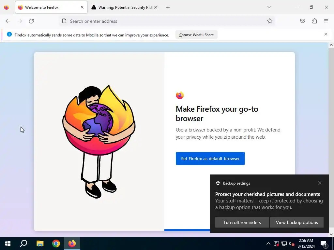Image resolution: width=334 pixels, height=250 pixels.
Task: Focus the Search or enter address bar
Action: pos(167,21)
